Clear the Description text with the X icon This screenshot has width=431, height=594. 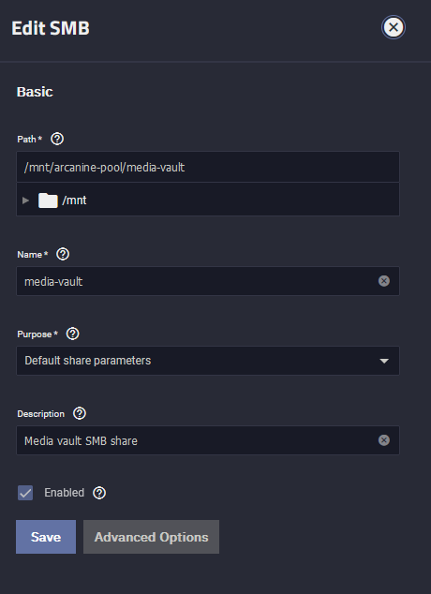point(384,439)
